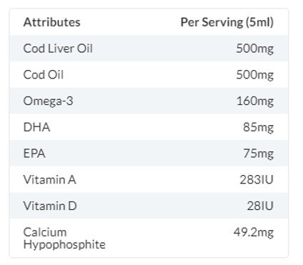Select the Calcium Hypophosphite label
303x265 pixels.
click(64, 239)
